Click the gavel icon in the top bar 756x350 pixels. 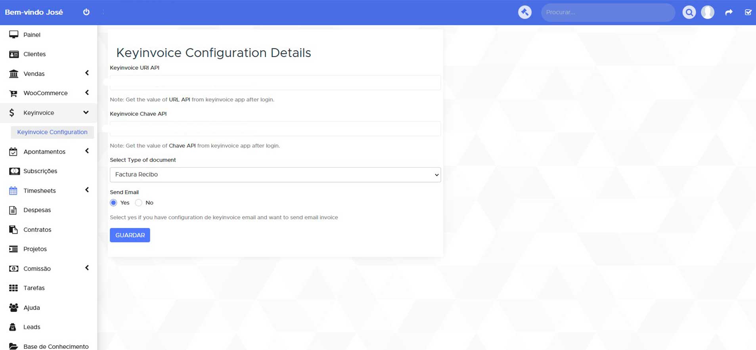524,12
